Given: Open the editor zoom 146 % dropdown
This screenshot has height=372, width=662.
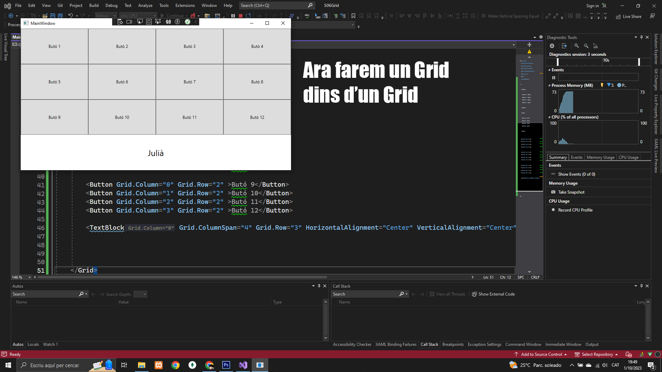Looking at the screenshot, I should pos(30,278).
